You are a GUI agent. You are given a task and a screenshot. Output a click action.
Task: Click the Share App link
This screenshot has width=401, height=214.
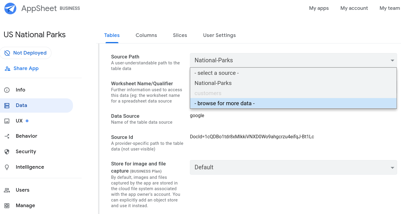click(26, 68)
